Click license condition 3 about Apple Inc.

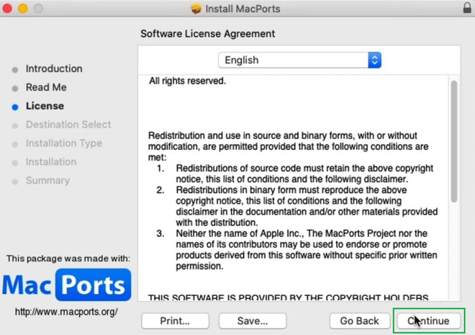(x=297, y=250)
